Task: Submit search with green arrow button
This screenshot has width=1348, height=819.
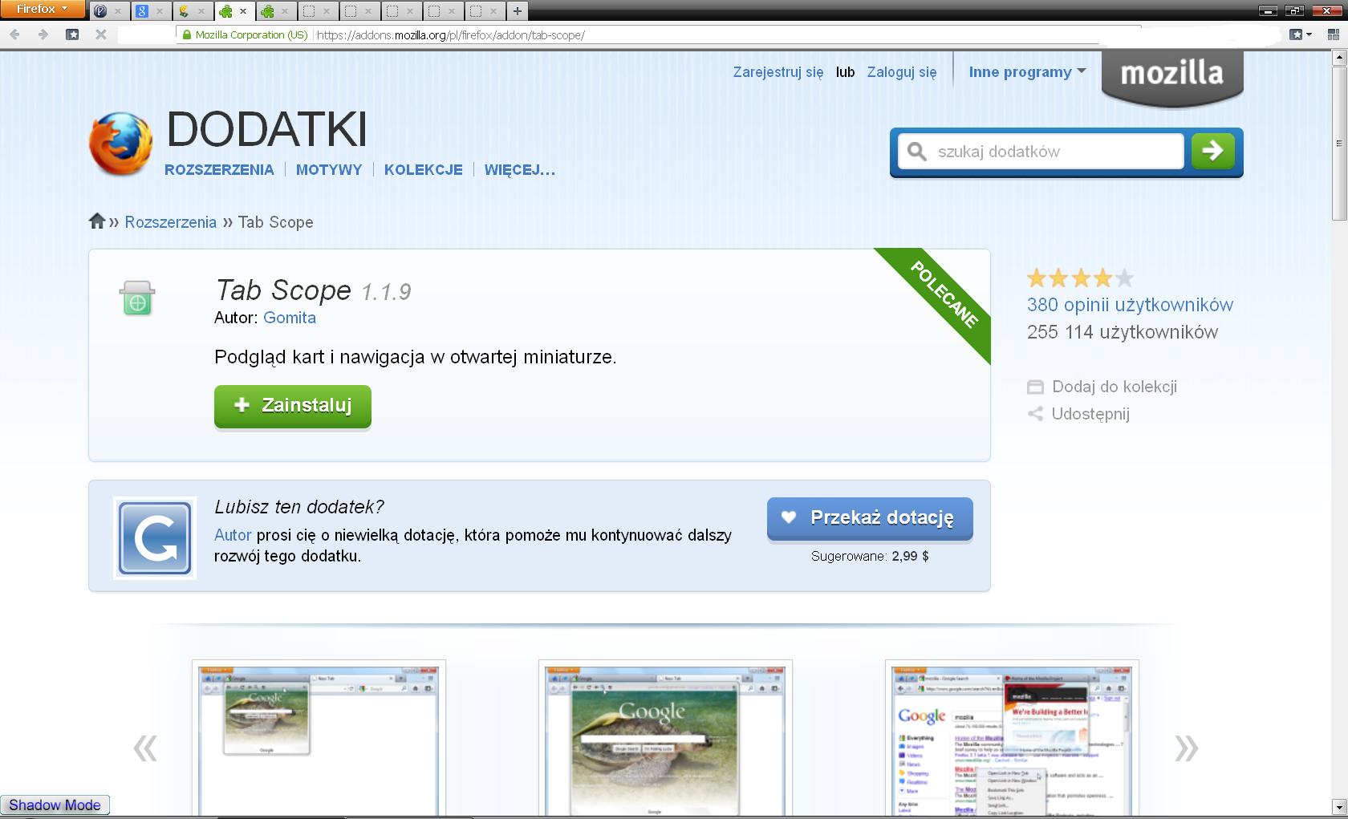Action: [x=1212, y=151]
